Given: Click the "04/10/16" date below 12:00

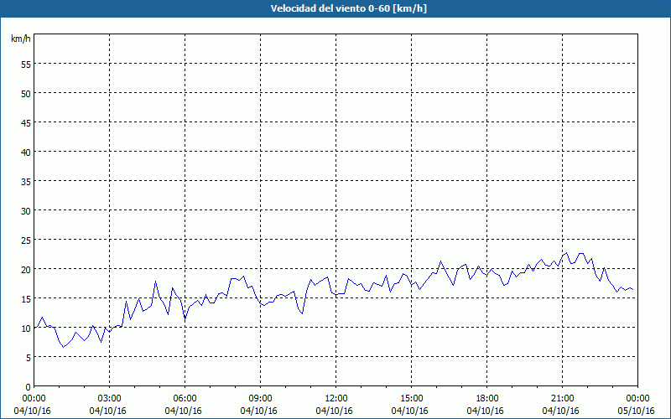Looking at the screenshot, I should point(334,411).
